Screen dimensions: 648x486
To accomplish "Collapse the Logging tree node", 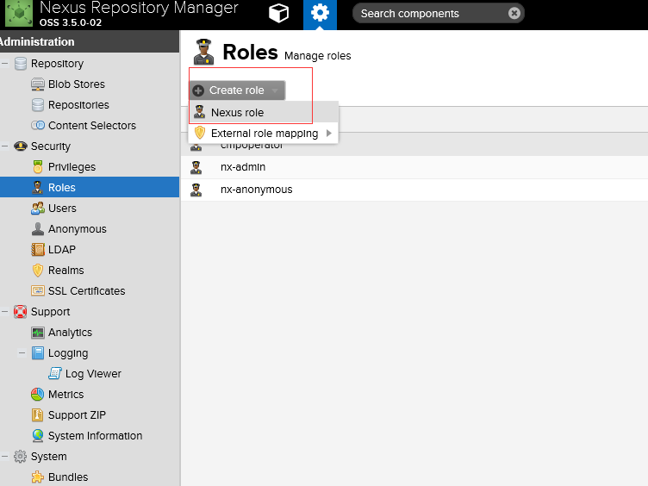I will click(22, 353).
